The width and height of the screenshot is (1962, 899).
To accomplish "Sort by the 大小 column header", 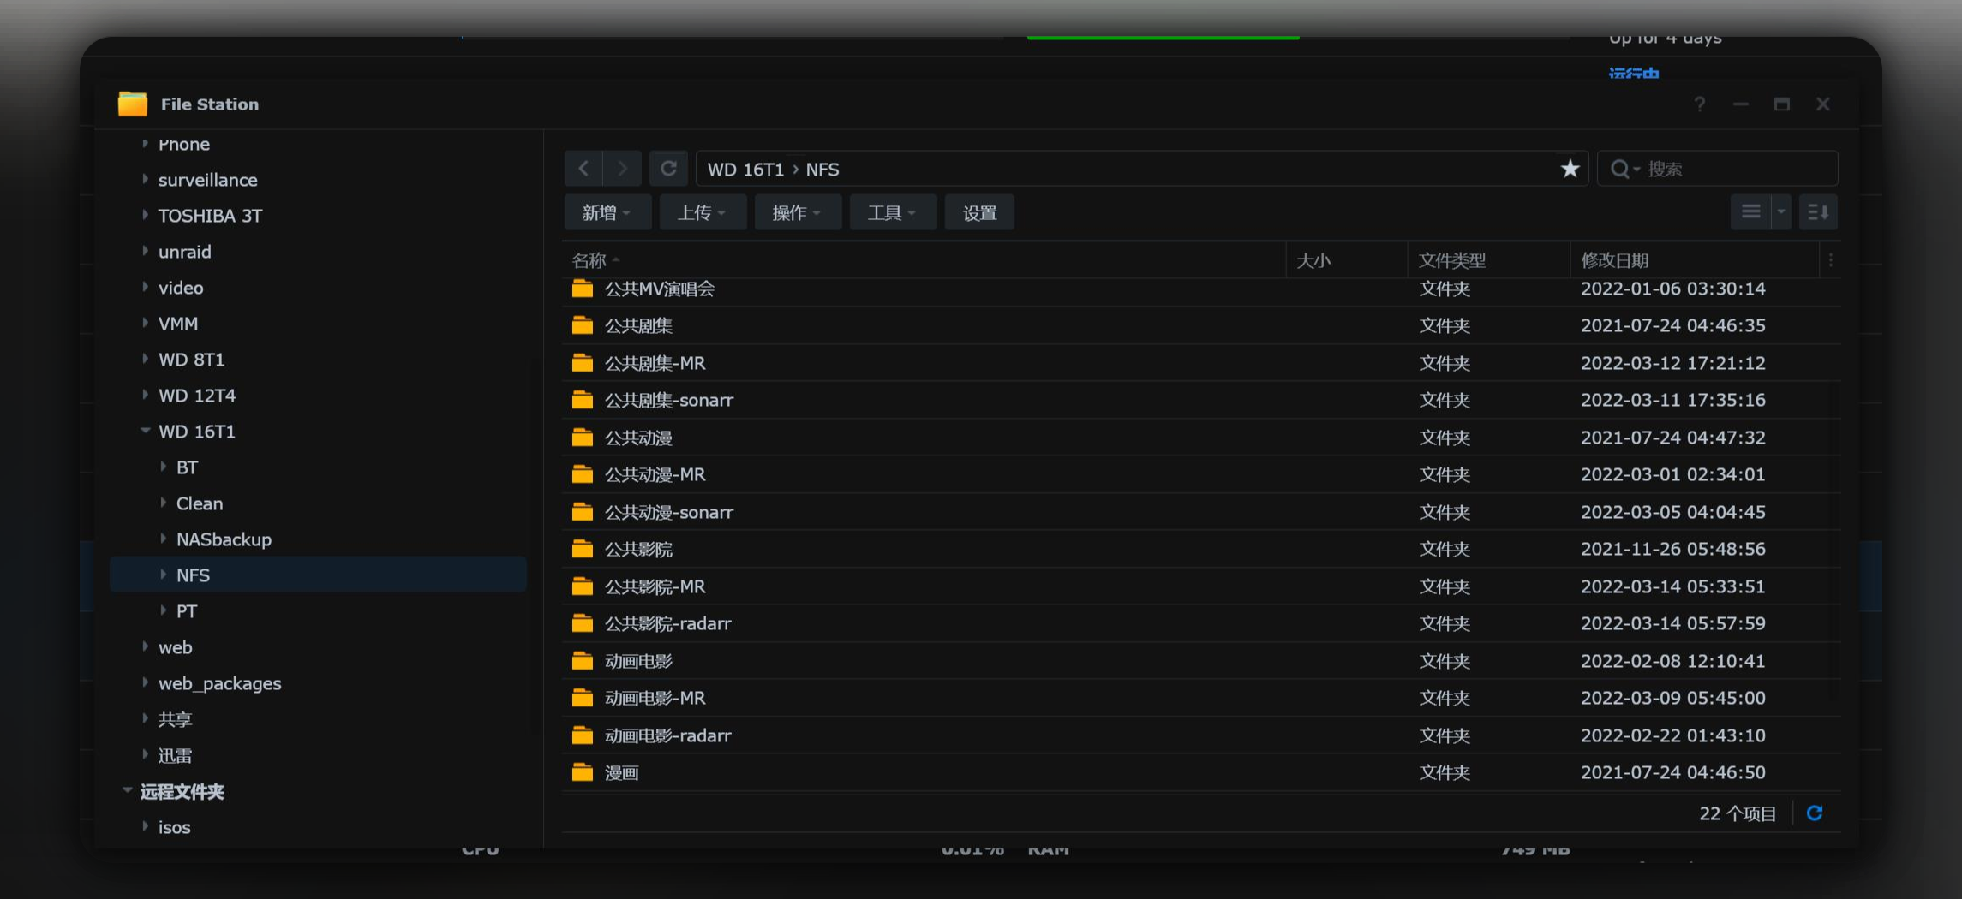I will (x=1347, y=260).
